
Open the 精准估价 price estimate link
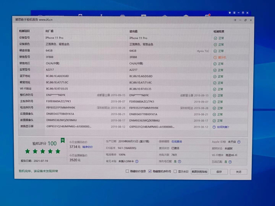tap(87, 147)
